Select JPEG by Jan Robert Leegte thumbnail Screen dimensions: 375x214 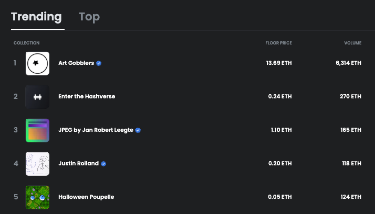[x=37, y=130]
